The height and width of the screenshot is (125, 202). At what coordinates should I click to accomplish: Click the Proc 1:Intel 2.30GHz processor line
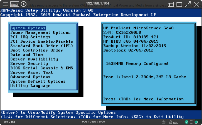click(x=145, y=77)
